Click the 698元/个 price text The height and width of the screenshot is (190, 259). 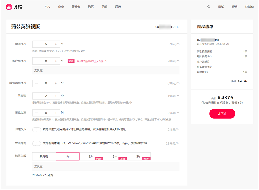[x=174, y=83]
